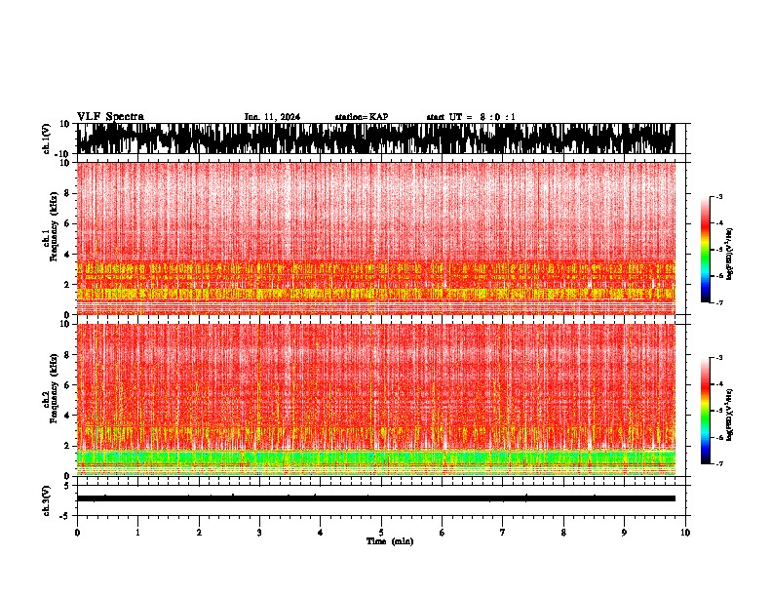Click time axis tick label "6"
772x597 pixels.
(x=443, y=533)
